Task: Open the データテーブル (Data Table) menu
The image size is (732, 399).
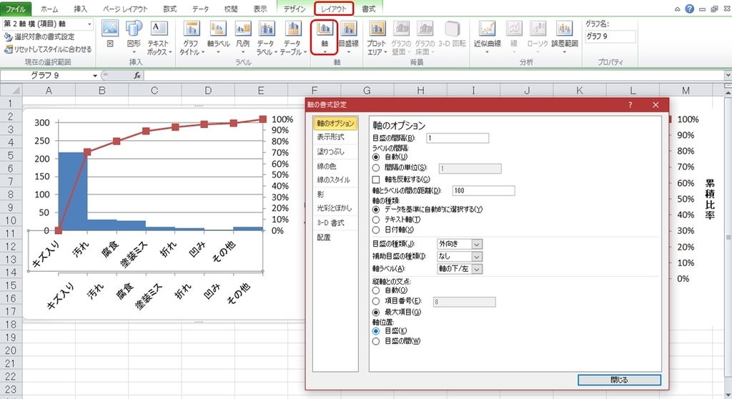Action: click(293, 39)
